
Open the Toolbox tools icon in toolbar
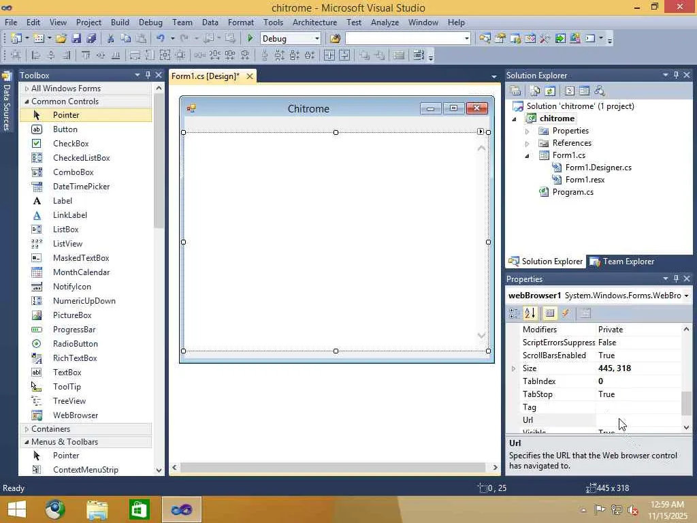[x=545, y=39]
